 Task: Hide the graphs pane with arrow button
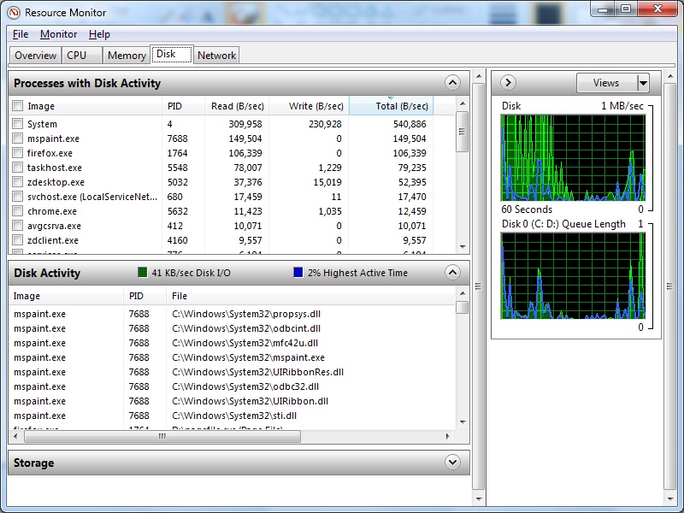pos(508,82)
